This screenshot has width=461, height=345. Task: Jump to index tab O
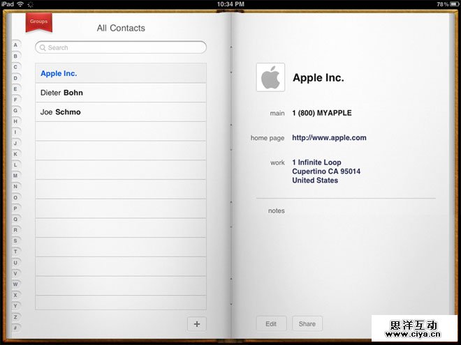(16, 197)
